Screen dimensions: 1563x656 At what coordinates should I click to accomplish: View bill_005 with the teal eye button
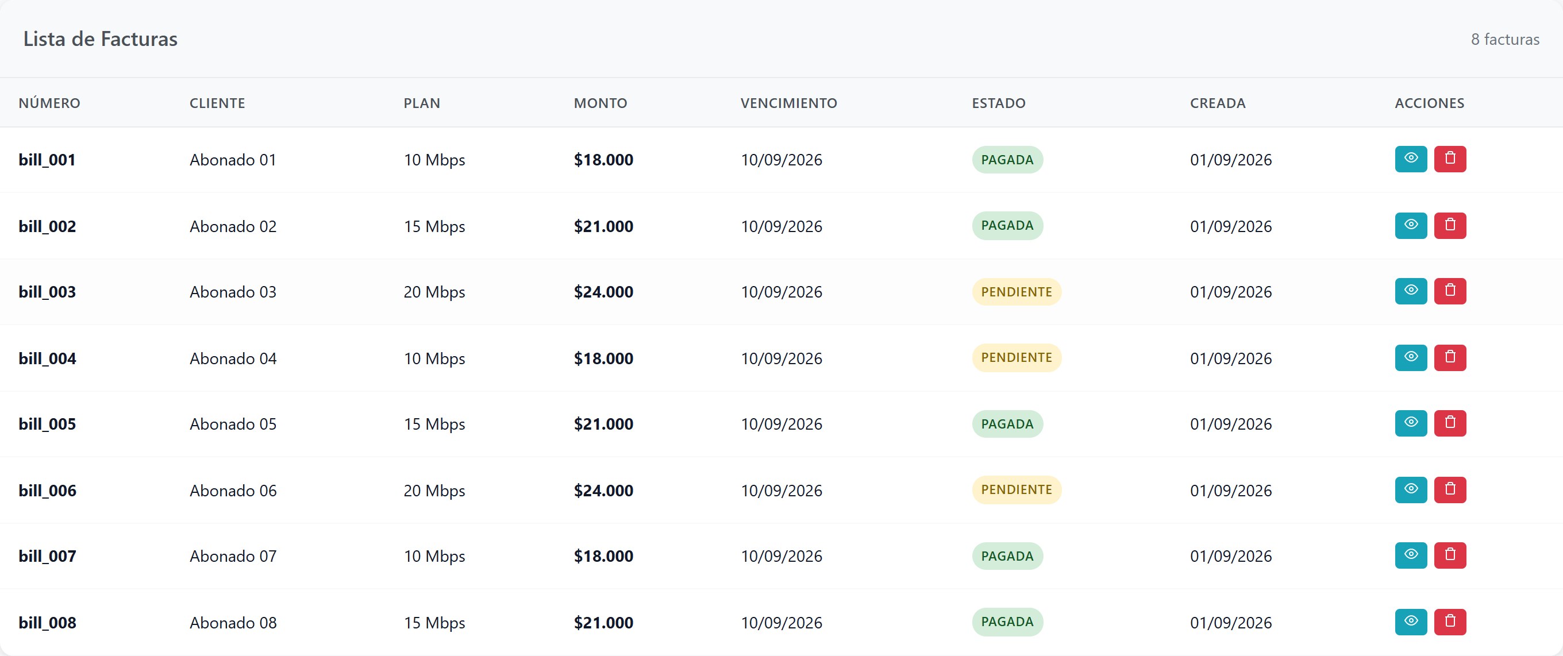pyautogui.click(x=1411, y=423)
